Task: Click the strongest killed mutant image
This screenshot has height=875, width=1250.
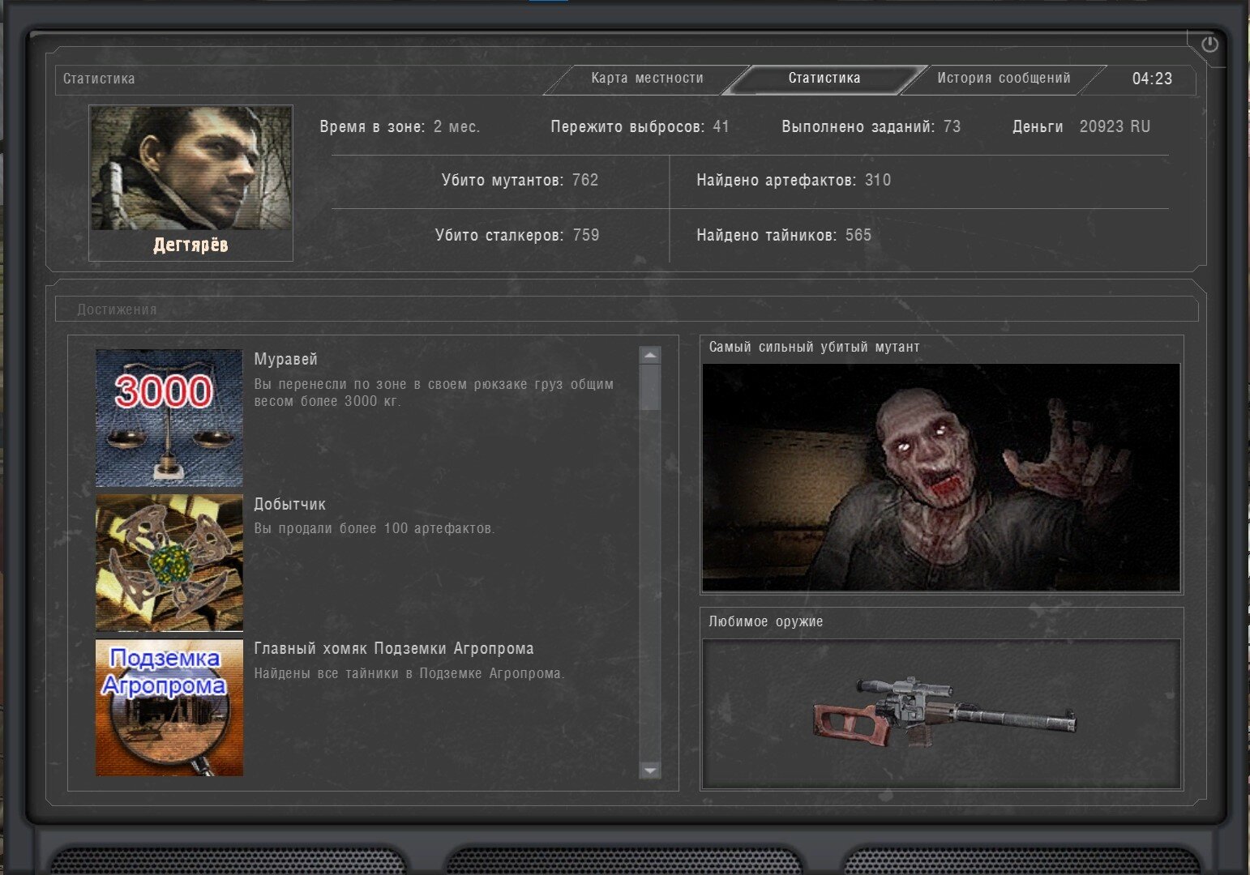Action: pos(941,477)
